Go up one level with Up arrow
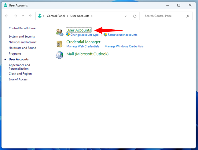198x150 pixels. pyautogui.click(x=30, y=16)
